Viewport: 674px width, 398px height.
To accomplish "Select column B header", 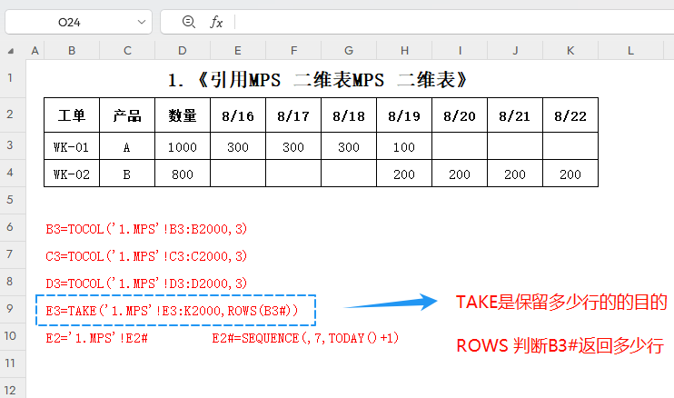I will coord(72,51).
